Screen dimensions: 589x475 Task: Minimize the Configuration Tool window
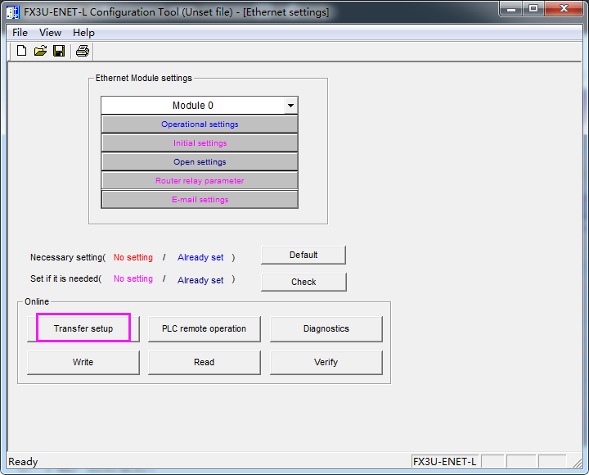click(510, 9)
